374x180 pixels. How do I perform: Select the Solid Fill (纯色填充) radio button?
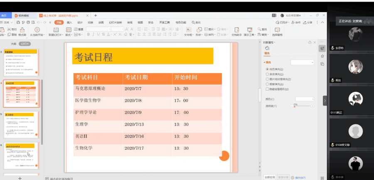pos(267,69)
